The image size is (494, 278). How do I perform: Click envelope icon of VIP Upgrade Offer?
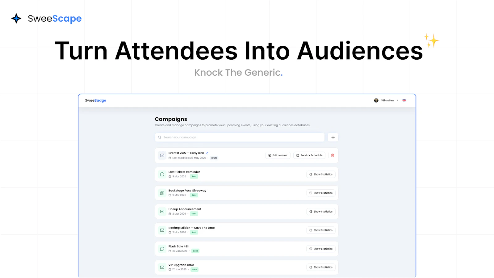[162, 267]
